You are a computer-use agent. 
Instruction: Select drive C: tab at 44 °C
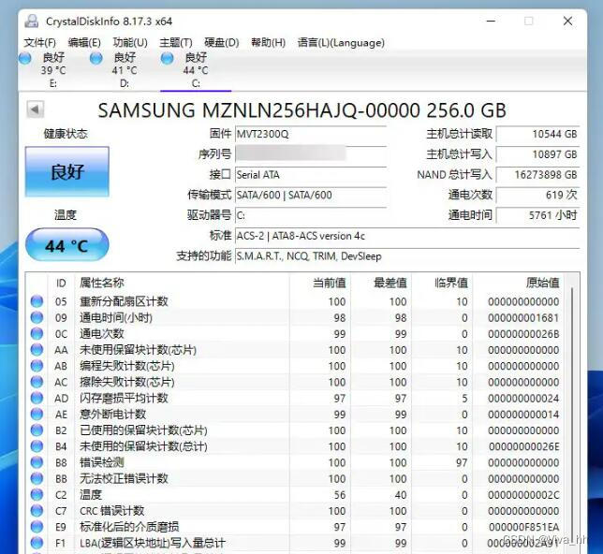196,70
